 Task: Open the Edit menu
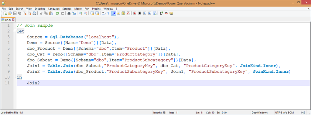[x=11, y=9]
